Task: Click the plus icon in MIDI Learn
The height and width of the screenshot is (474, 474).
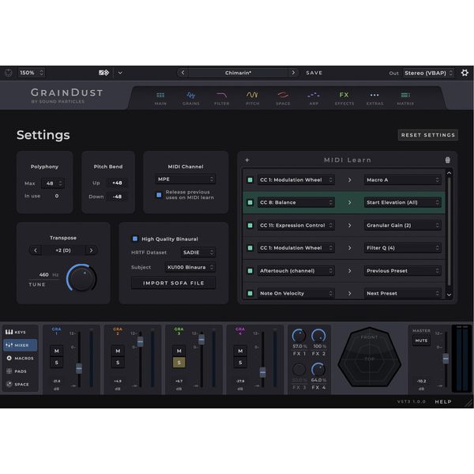Action: (x=247, y=160)
